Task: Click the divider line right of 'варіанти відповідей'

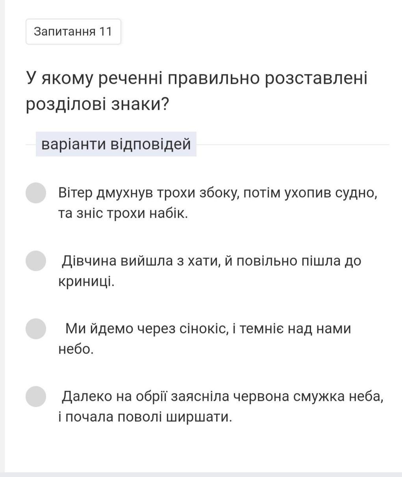Action: click(x=293, y=145)
